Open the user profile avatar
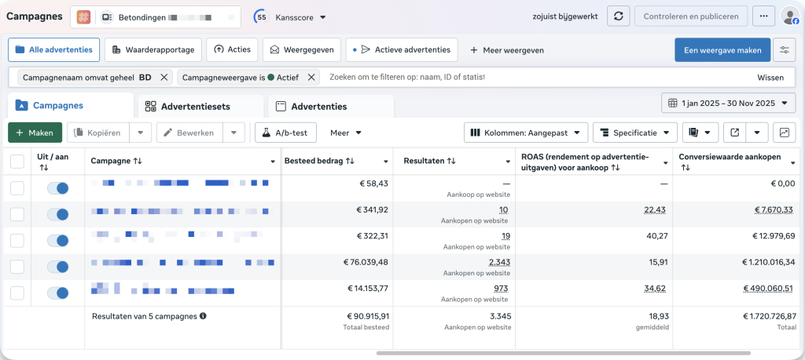 point(789,16)
